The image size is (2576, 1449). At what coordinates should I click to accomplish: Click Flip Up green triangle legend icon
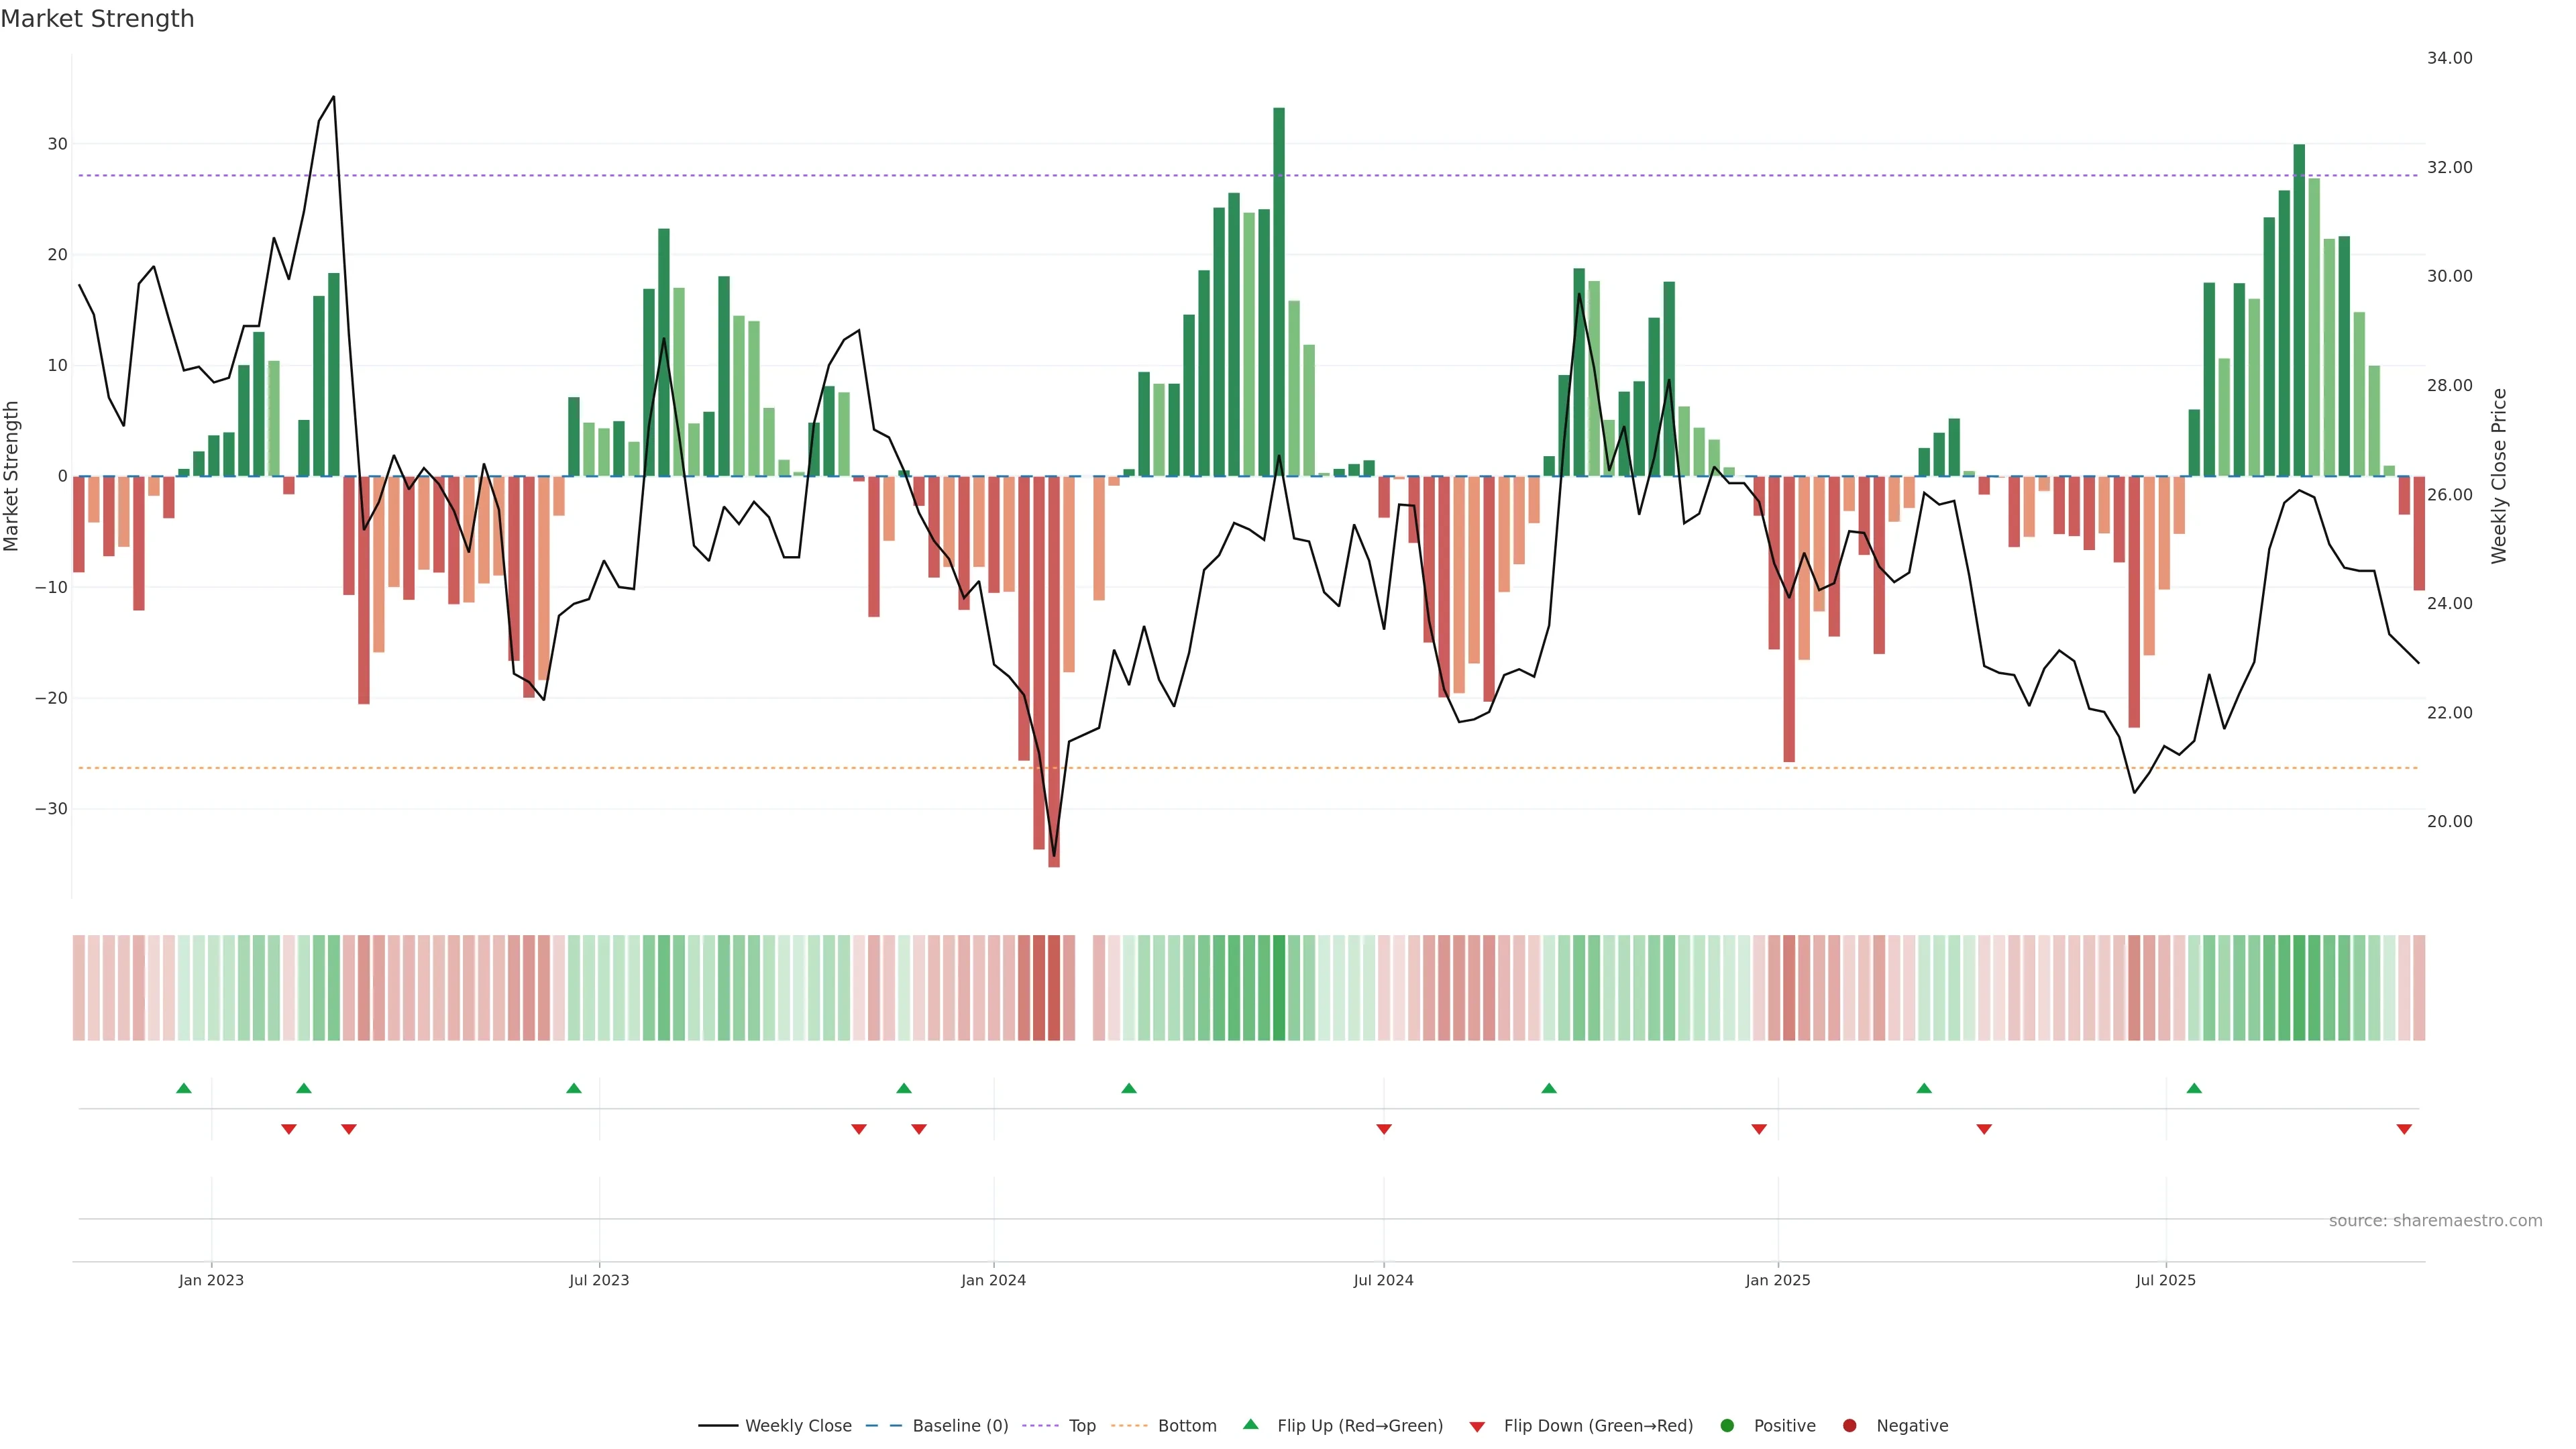[x=1250, y=1425]
